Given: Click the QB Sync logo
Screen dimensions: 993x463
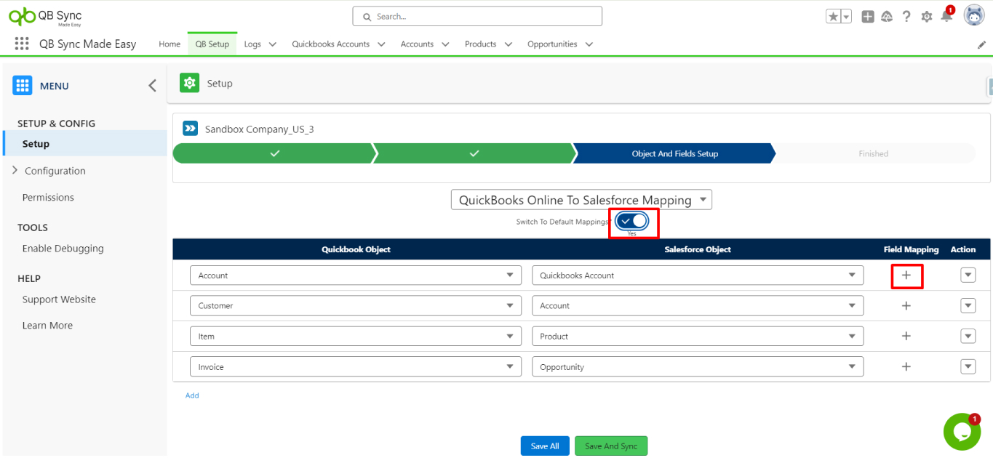Looking at the screenshot, I should coord(47,16).
